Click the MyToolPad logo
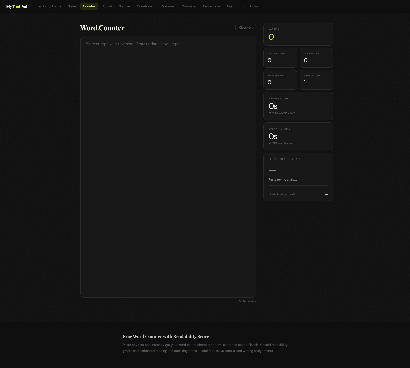The height and width of the screenshot is (368, 410). point(16,6)
